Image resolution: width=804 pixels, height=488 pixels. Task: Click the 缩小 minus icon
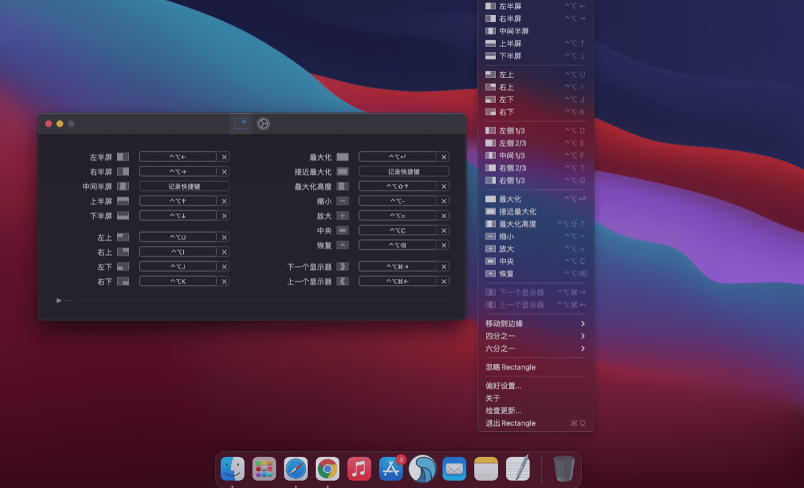click(343, 200)
